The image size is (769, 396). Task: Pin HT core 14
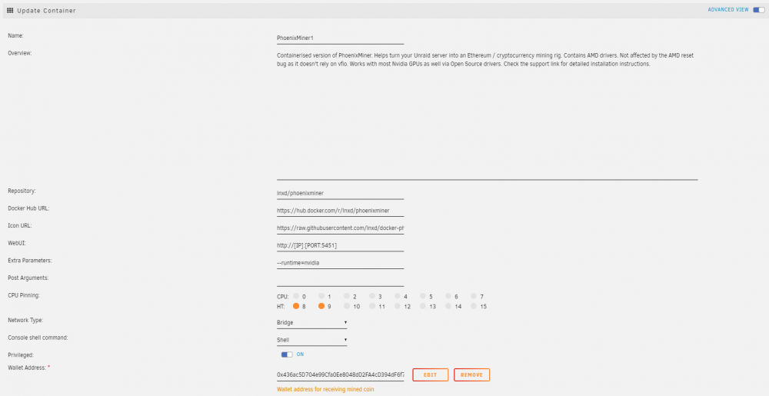[x=448, y=306]
